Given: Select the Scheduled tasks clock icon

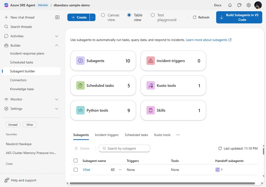Looking at the screenshot, I should (80, 86).
